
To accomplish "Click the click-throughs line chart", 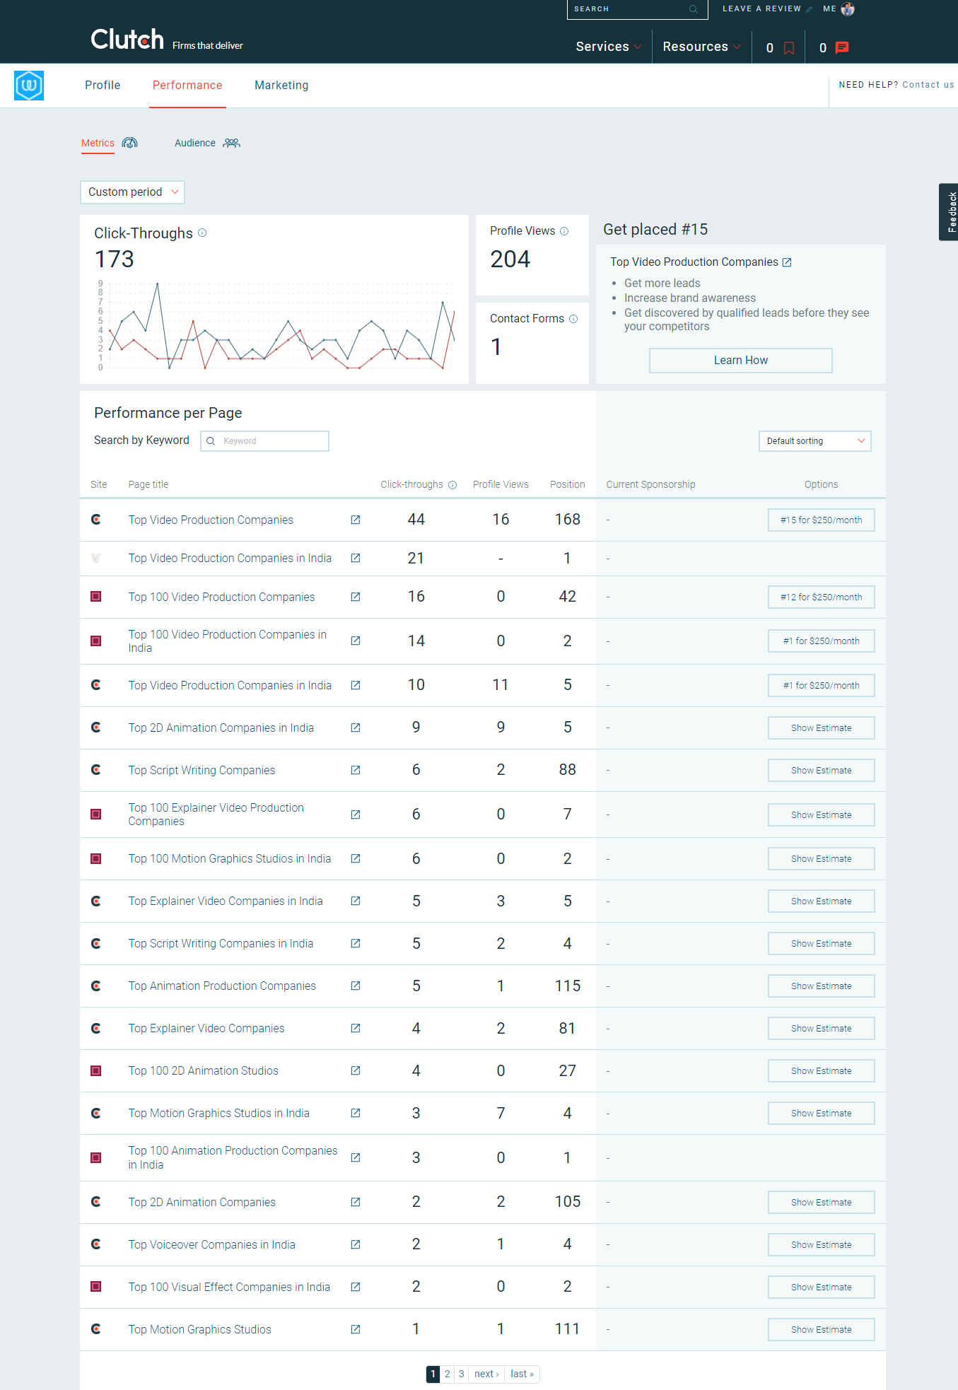I will pyautogui.click(x=277, y=326).
